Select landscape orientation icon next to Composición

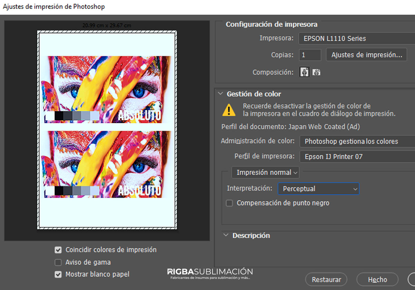316,72
